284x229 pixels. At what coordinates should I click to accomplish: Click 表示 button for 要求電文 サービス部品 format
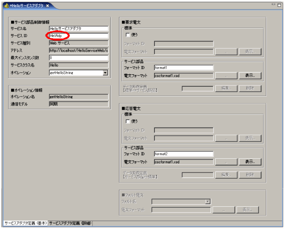[250, 76]
